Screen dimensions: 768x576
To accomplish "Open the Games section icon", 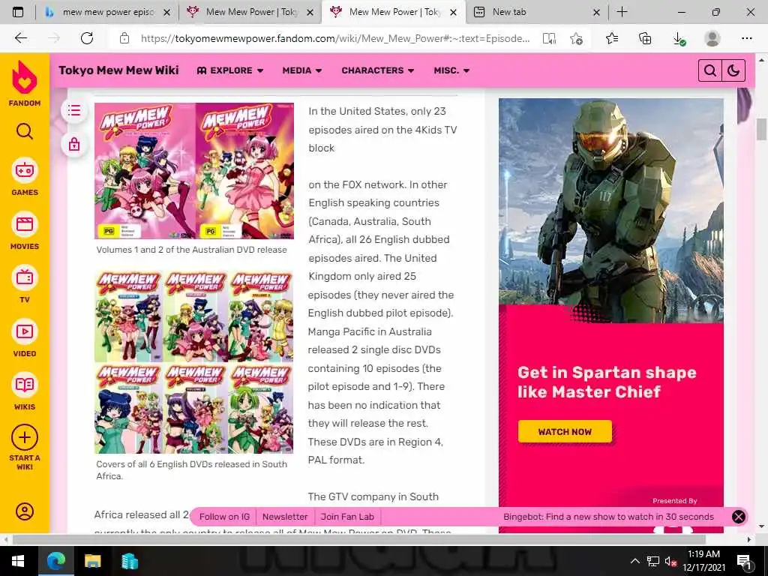I will (25, 170).
